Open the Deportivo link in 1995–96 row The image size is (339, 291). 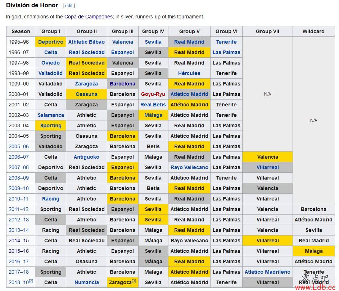51,42
